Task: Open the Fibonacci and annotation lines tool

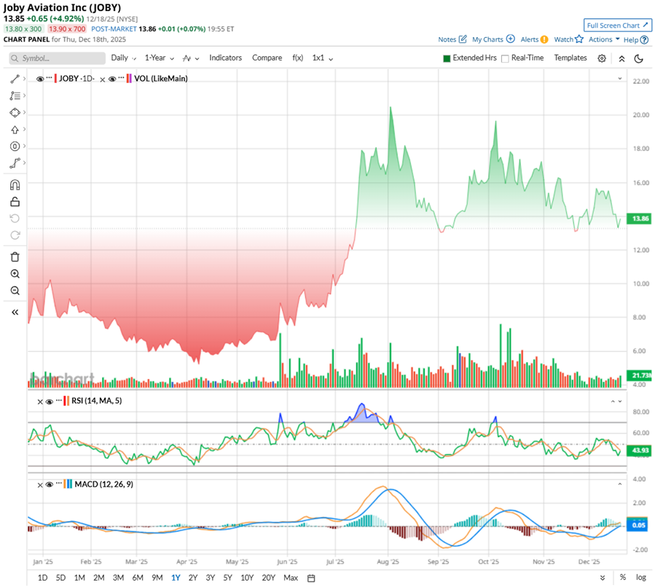Action: tap(15, 95)
